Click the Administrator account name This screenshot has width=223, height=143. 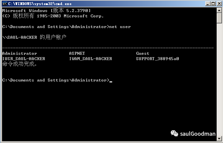(x=19, y=53)
